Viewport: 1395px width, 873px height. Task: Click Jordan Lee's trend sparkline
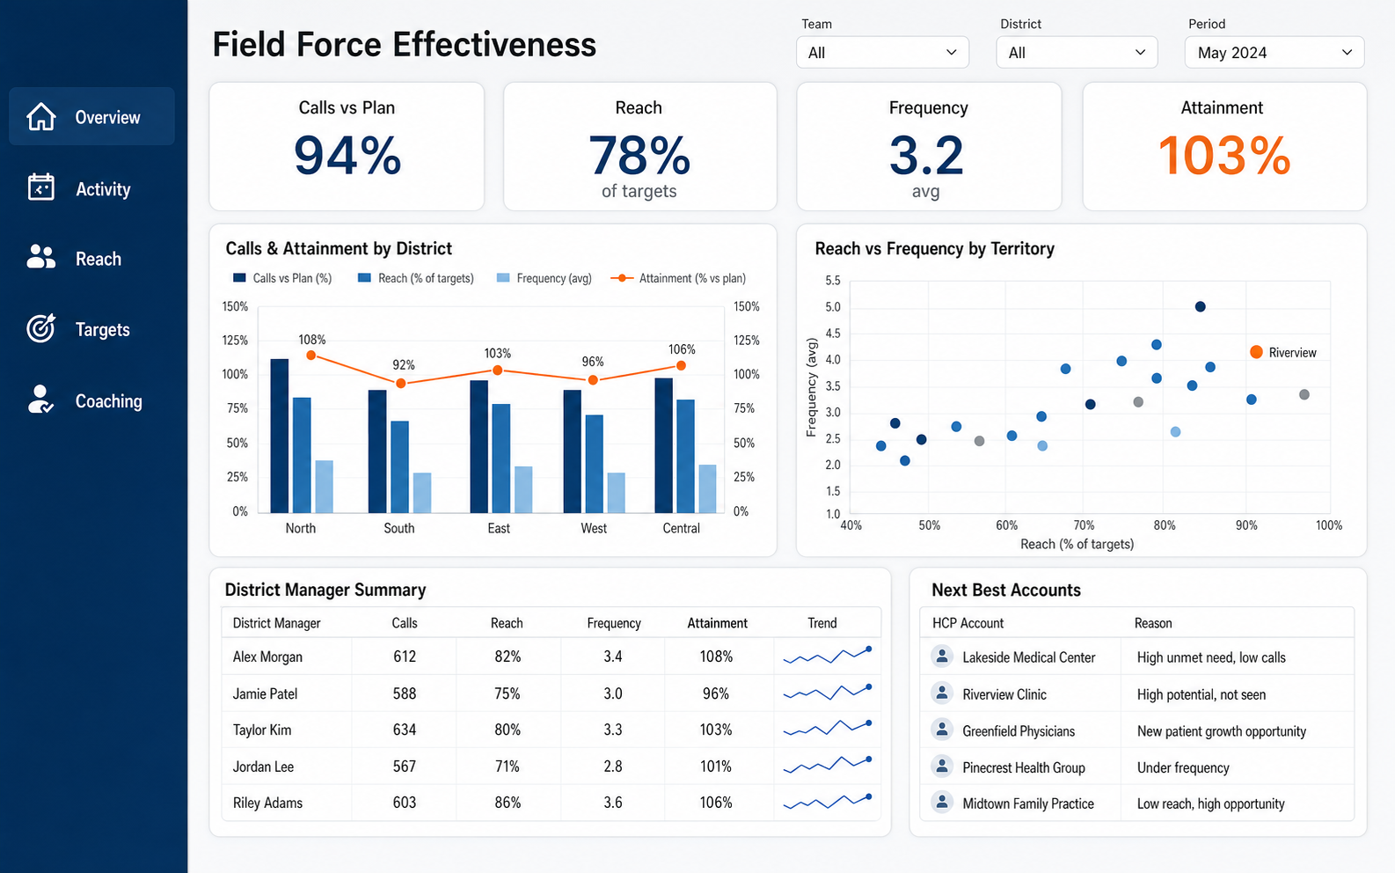[x=828, y=765]
